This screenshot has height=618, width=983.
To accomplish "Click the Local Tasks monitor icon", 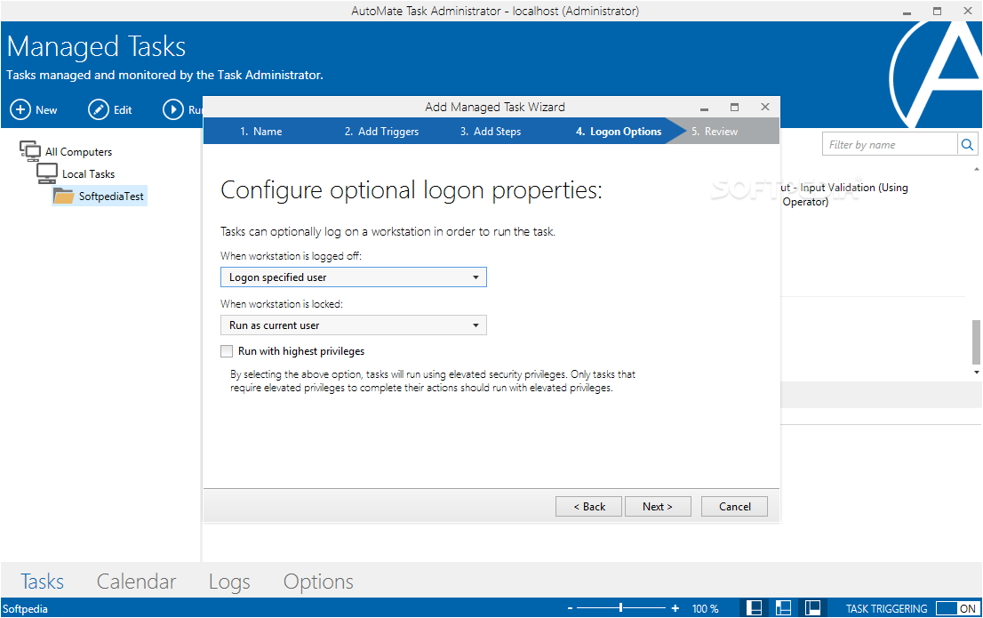I will (47, 173).
